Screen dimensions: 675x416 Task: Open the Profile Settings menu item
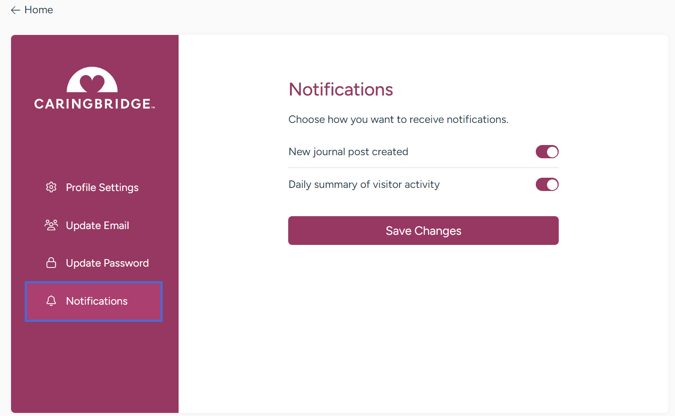(x=102, y=187)
